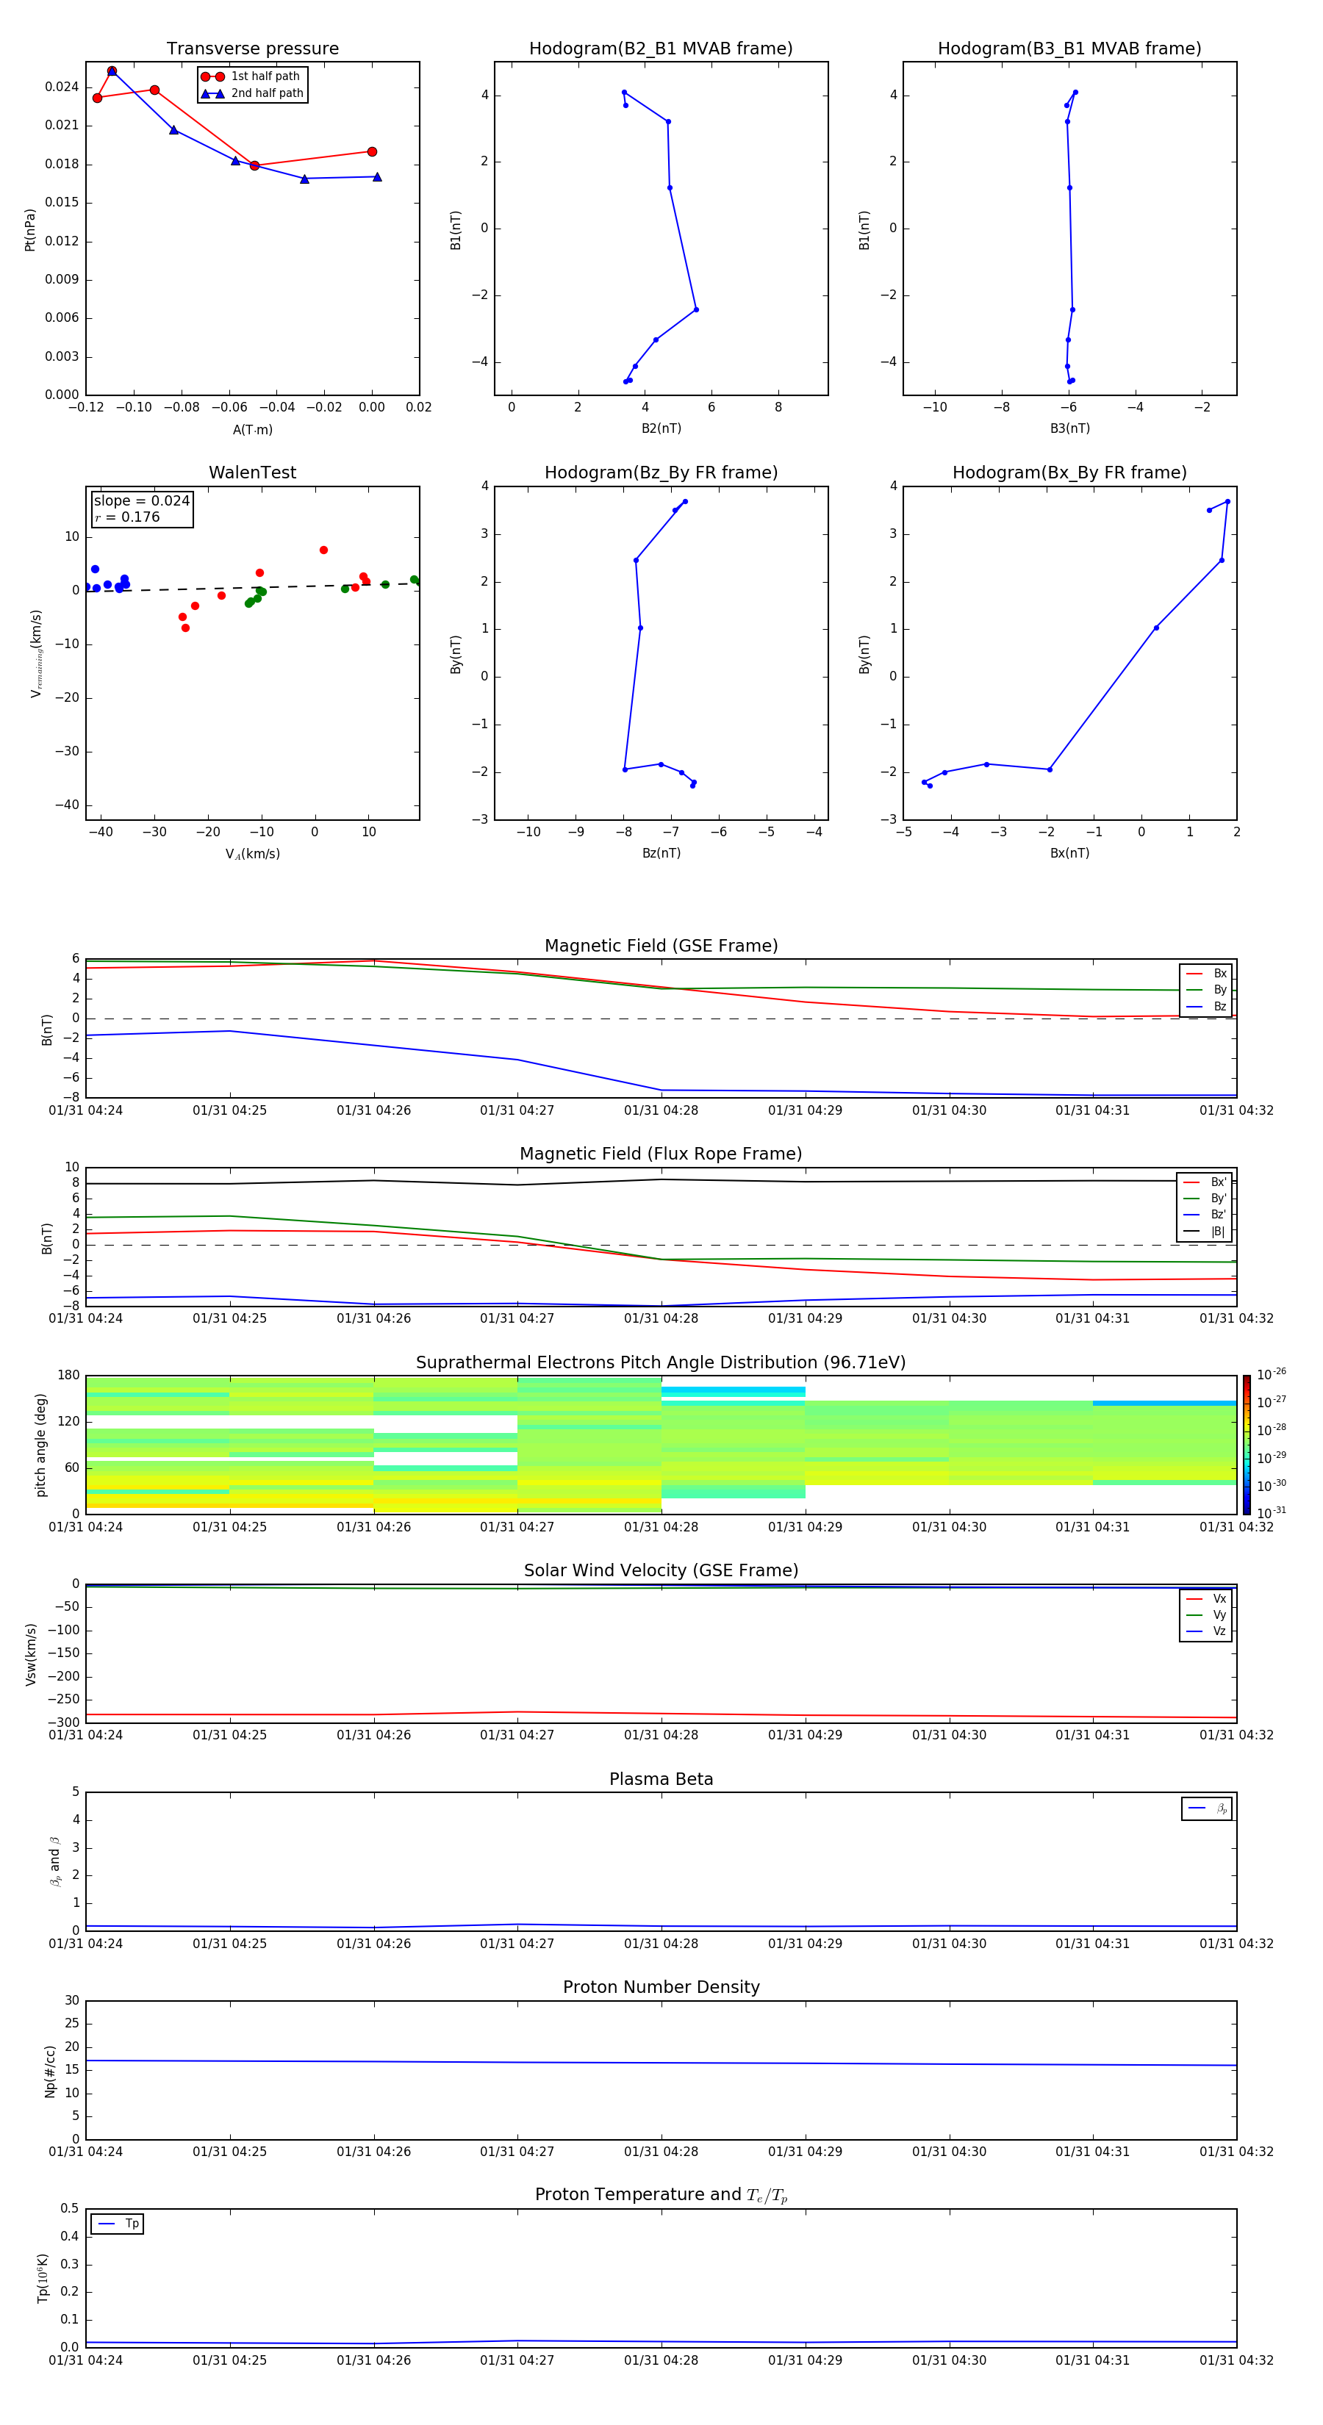Click the '10^-26' color bar label
The image size is (1323, 2425).
click(1272, 1374)
